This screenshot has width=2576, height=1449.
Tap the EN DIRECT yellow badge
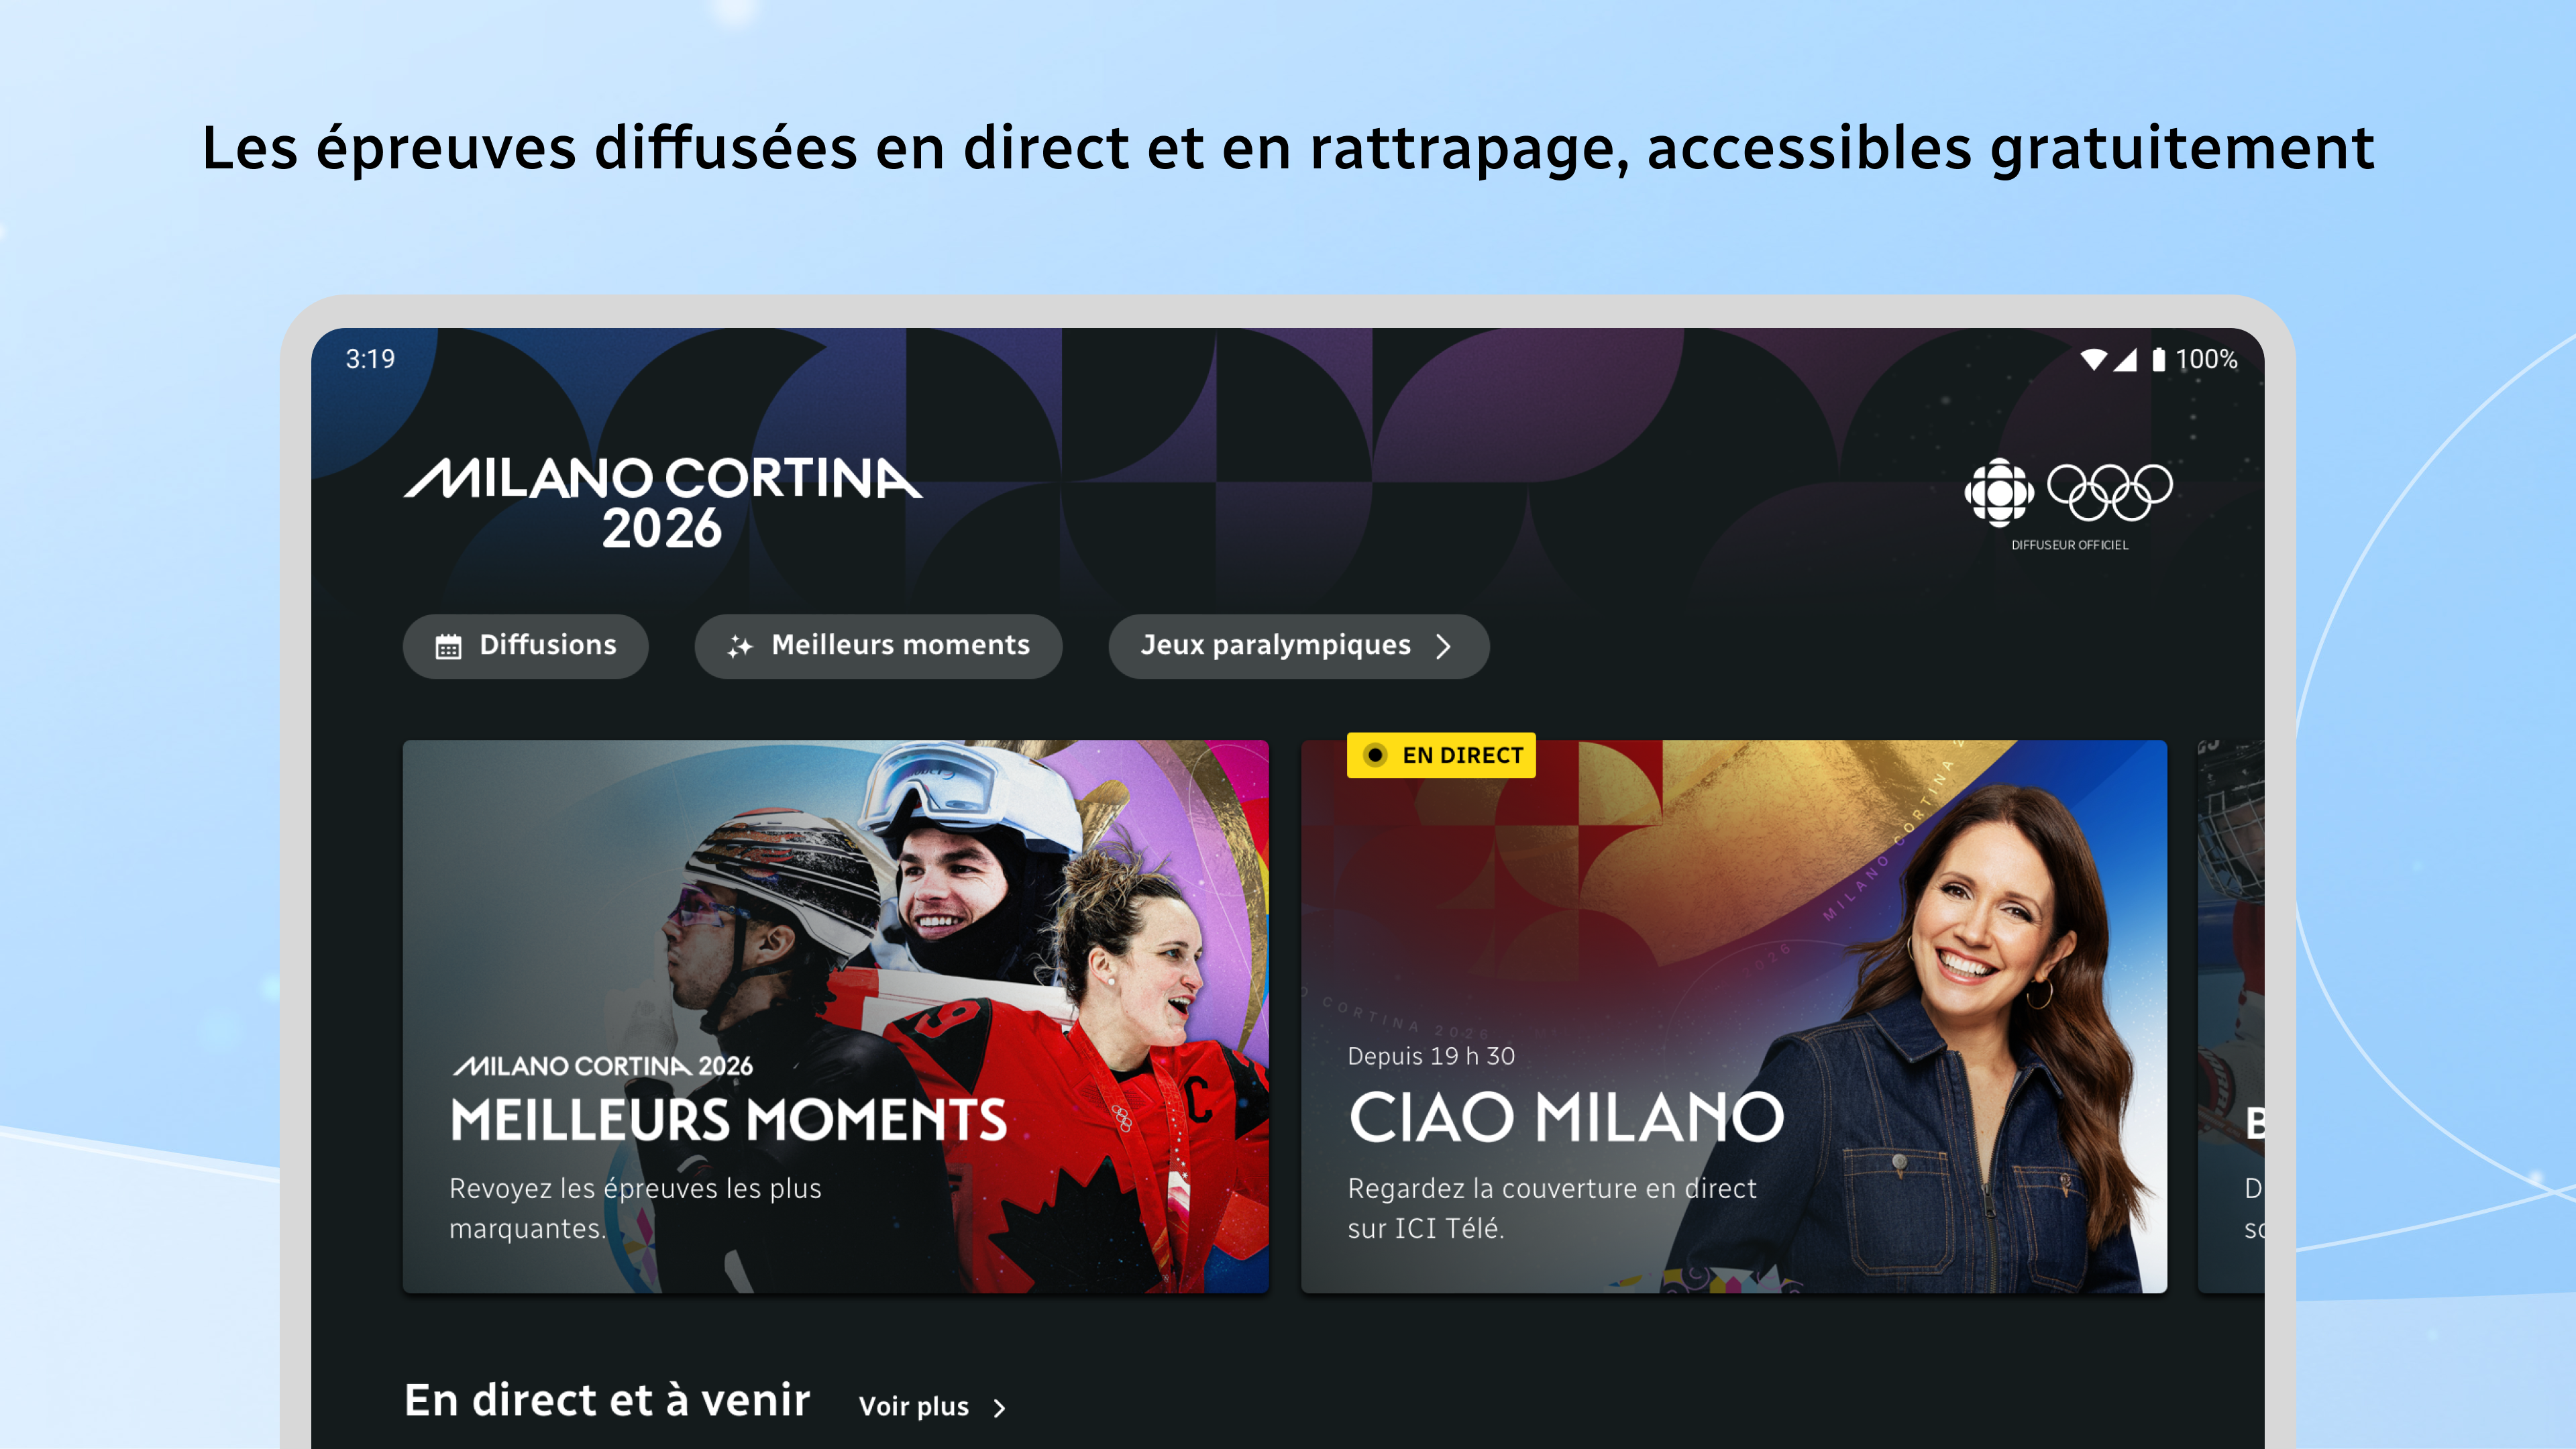pyautogui.click(x=1441, y=755)
